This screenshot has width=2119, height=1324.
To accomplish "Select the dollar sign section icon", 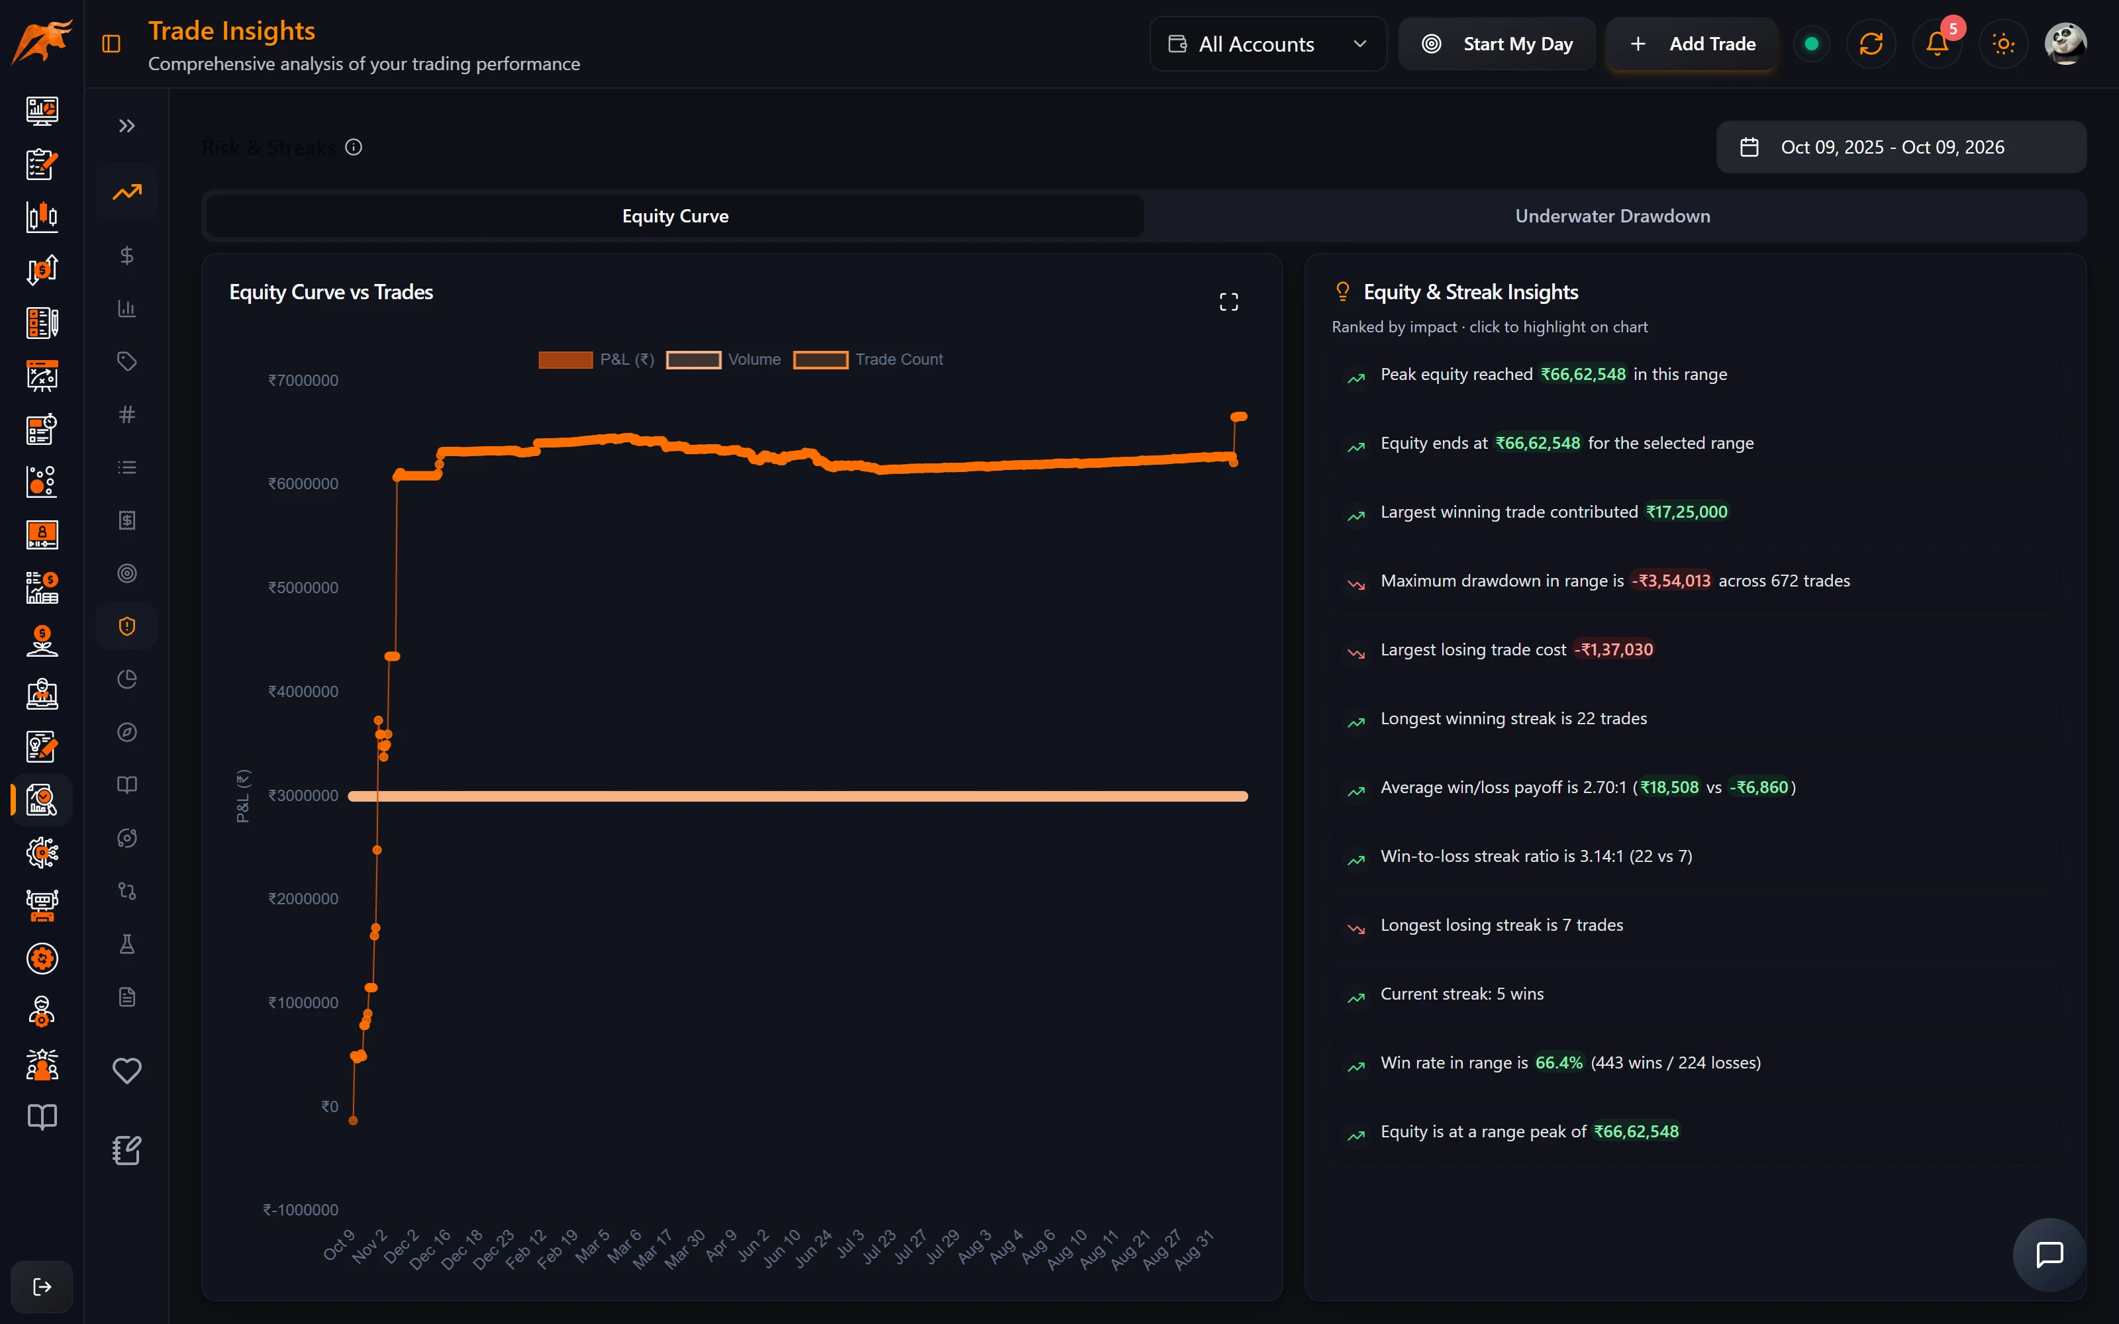I will pyautogui.click(x=127, y=255).
